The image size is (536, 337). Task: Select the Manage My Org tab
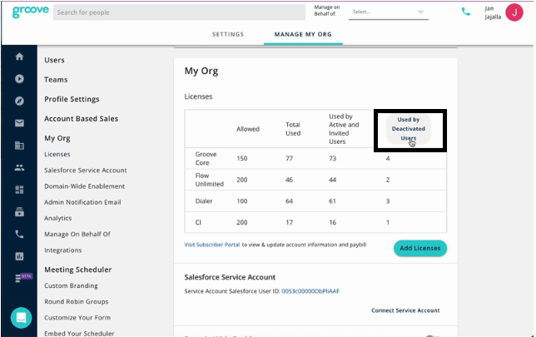pyautogui.click(x=295, y=34)
